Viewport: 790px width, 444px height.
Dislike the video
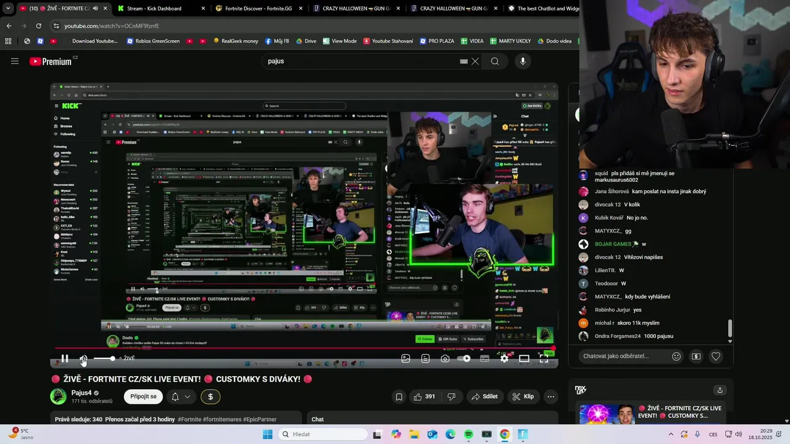click(x=451, y=397)
